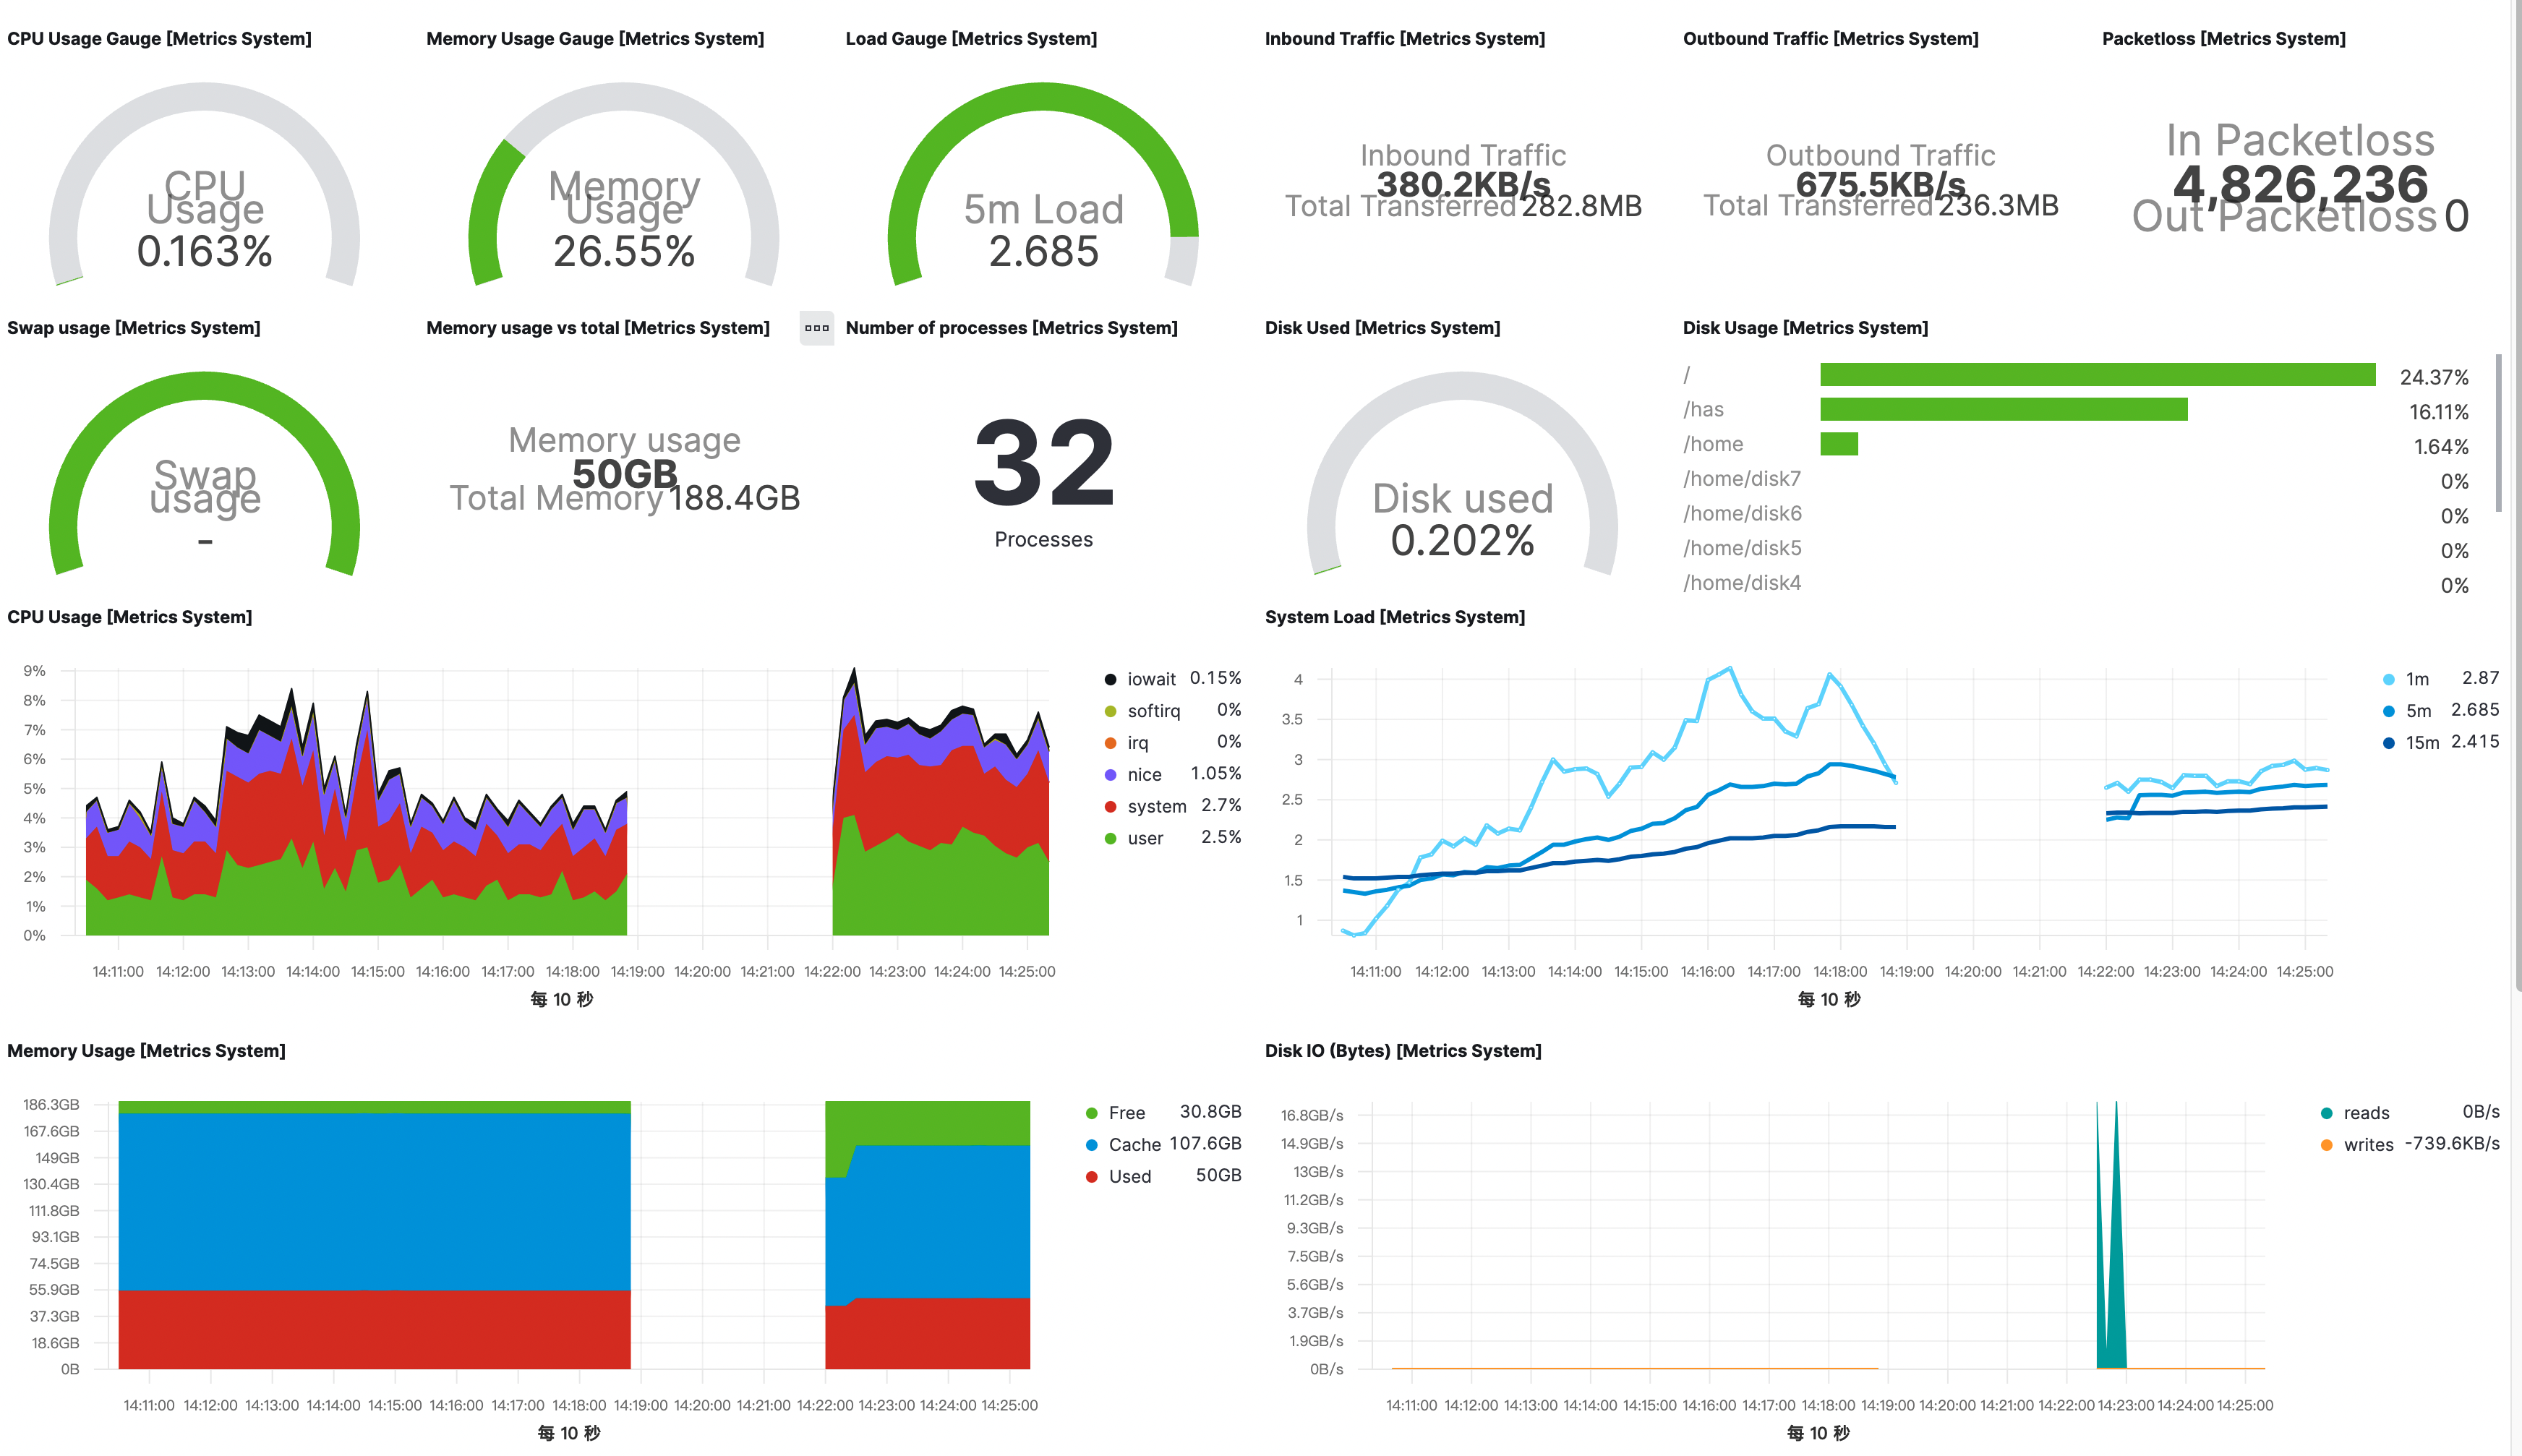Click the 32 Processes metric value
The height and width of the screenshot is (1456, 2522).
coord(1043,463)
